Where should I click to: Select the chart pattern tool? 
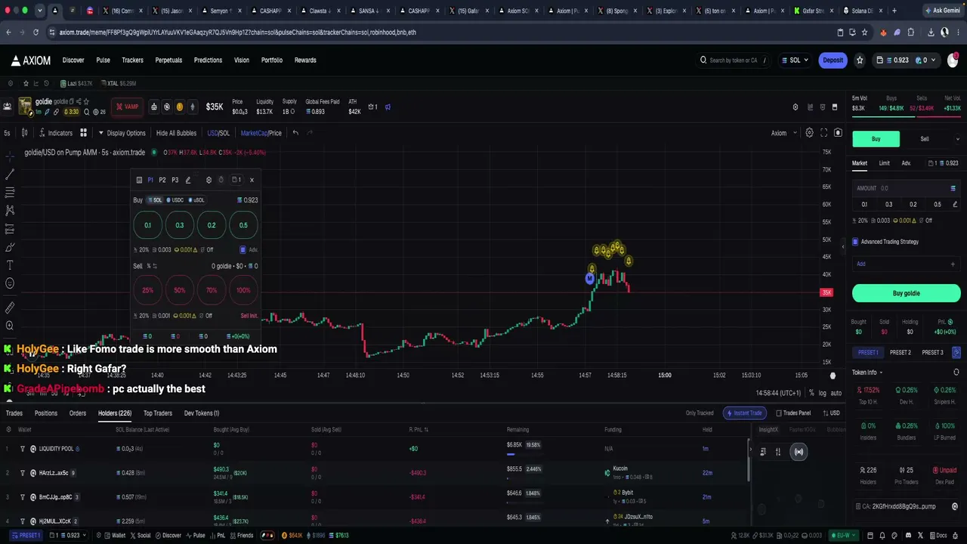pyautogui.click(x=10, y=211)
